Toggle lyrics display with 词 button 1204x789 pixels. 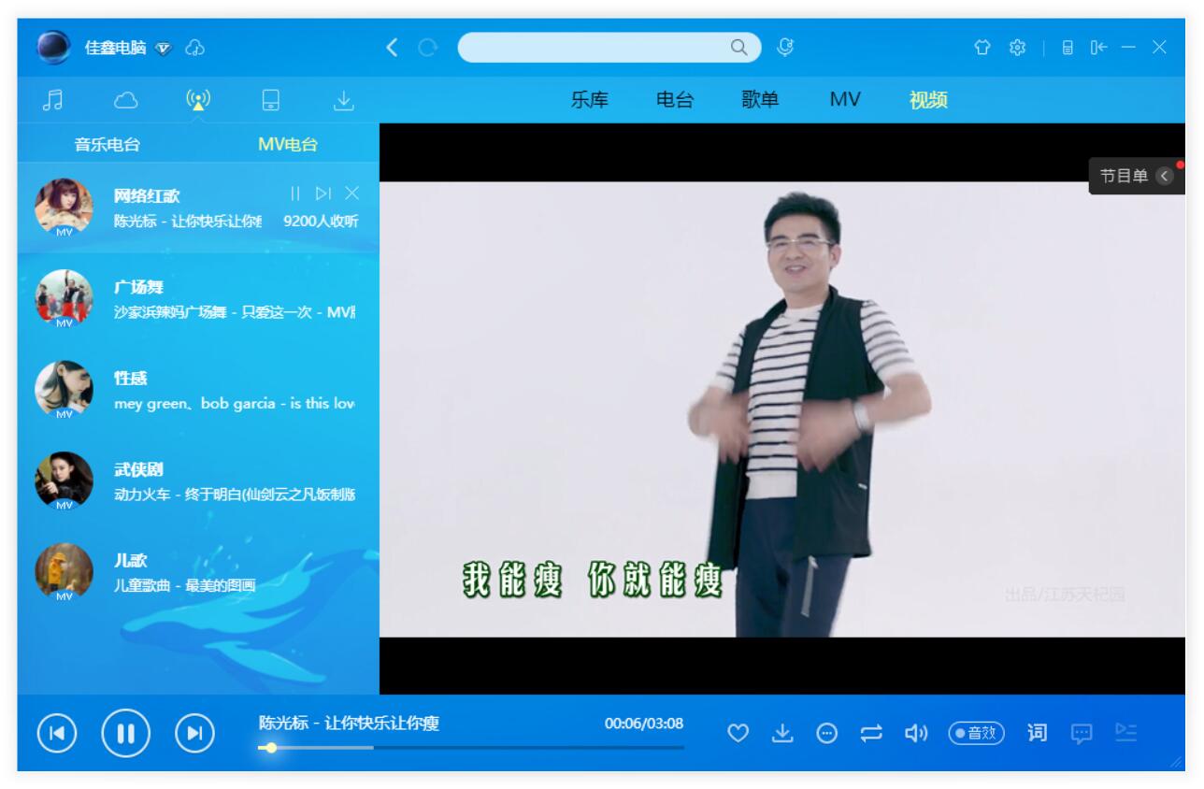1038,733
